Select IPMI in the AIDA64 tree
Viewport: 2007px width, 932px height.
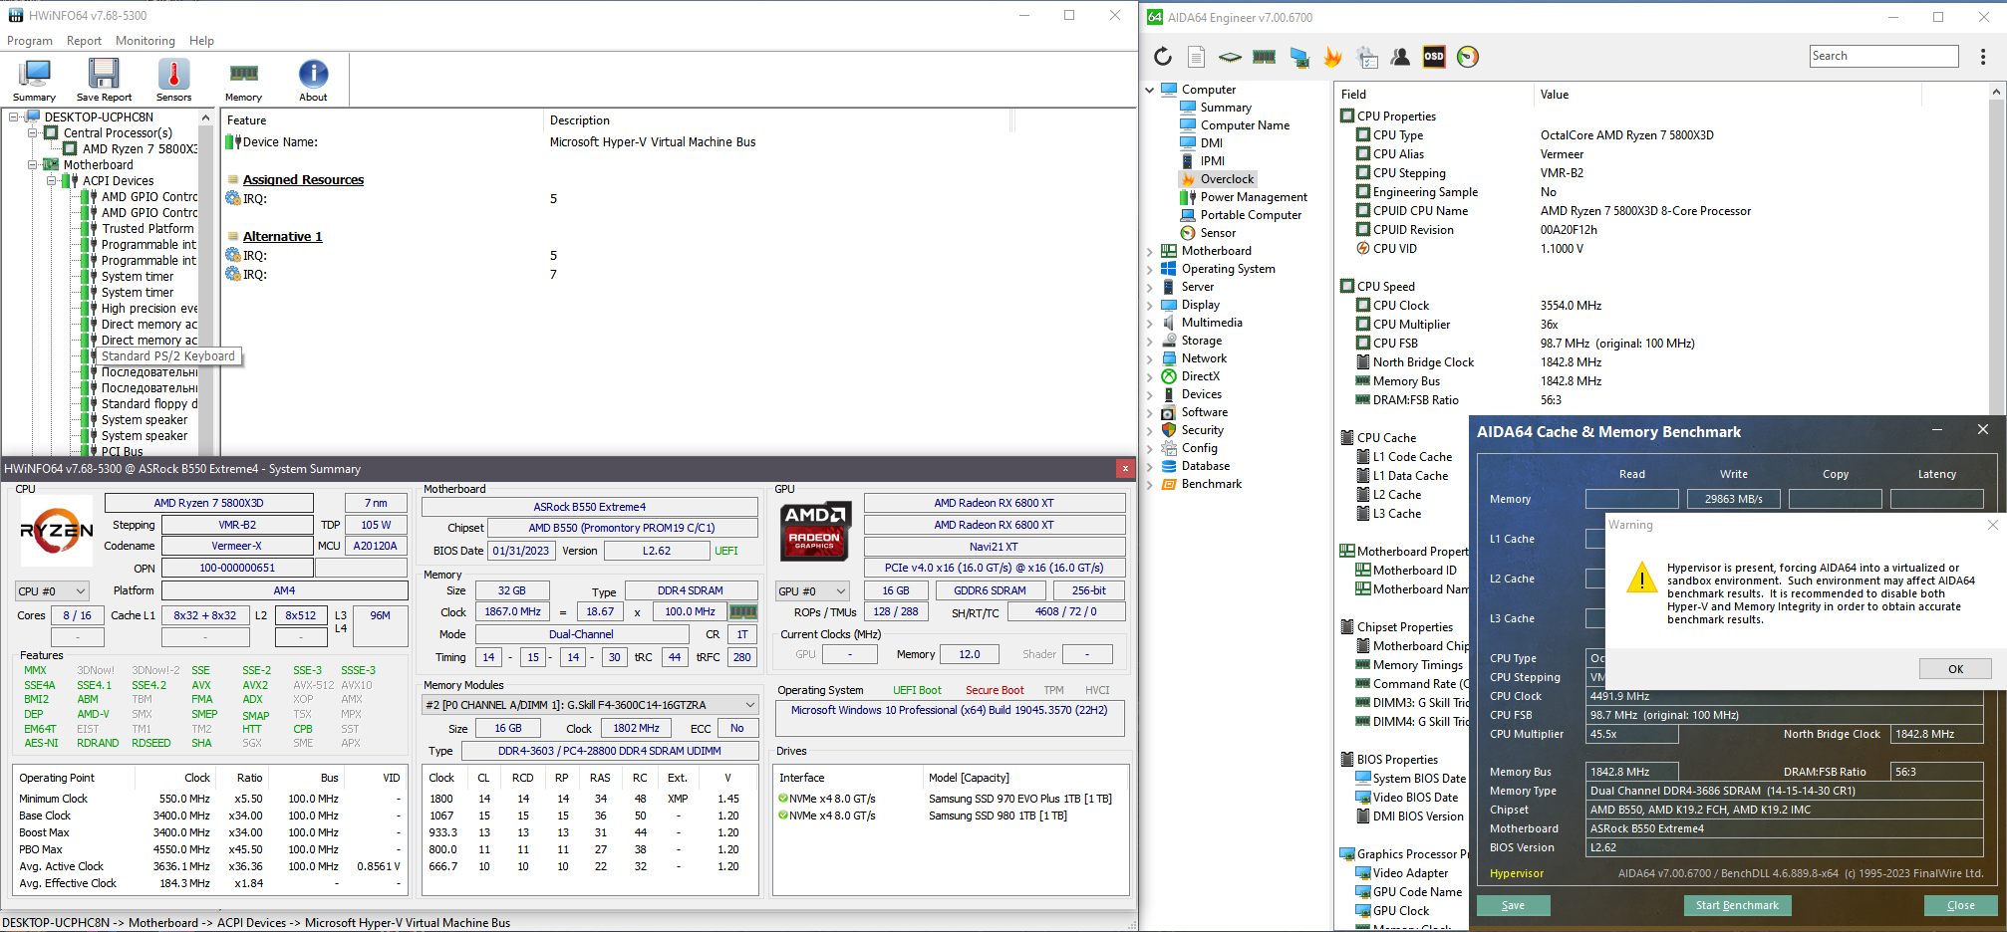tap(1212, 161)
